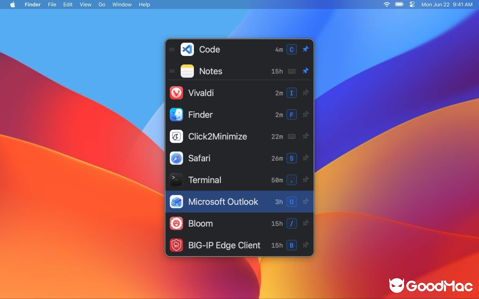Image resolution: width=479 pixels, height=299 pixels.
Task: Unpin Code using its blue pin
Action: (306, 49)
